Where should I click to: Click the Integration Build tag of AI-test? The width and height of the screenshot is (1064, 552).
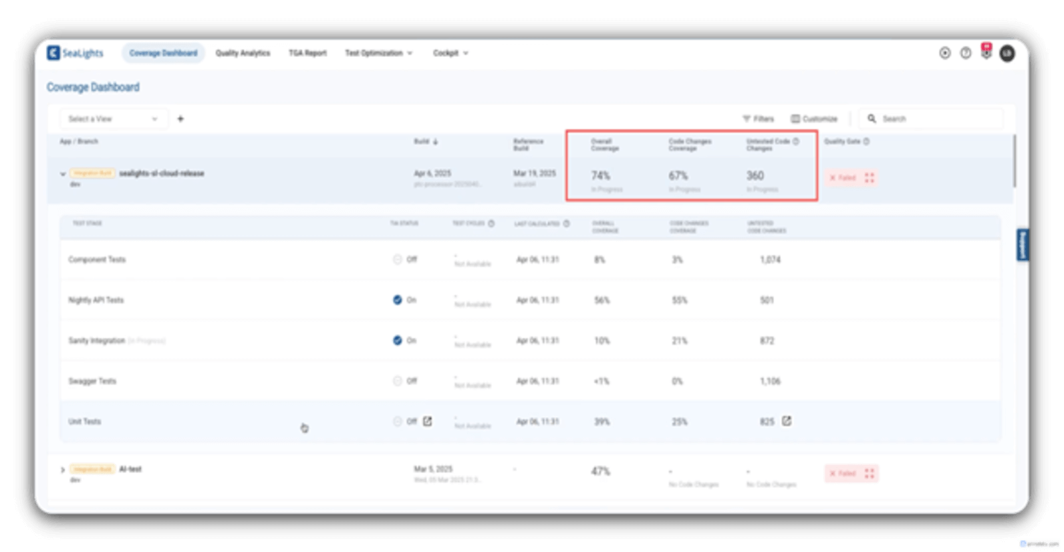(x=92, y=469)
